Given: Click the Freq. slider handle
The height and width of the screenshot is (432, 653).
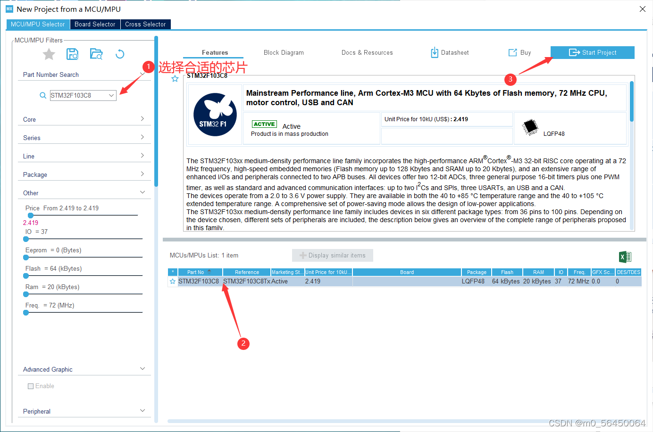Looking at the screenshot, I should [26, 313].
